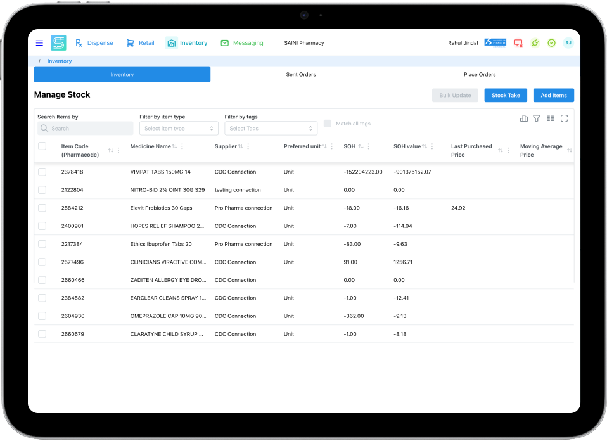
Task: Tick the select-all header checkbox
Action: pyautogui.click(x=42, y=146)
